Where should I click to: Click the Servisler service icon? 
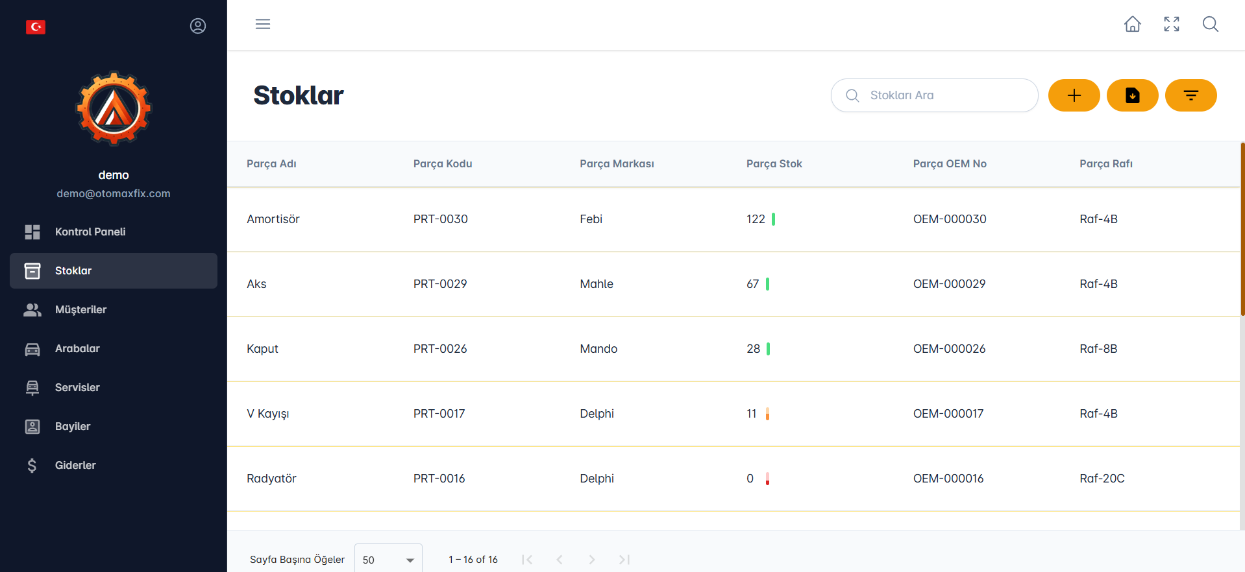click(x=32, y=388)
